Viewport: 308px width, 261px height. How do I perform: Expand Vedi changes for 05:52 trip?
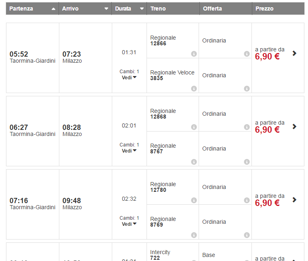coord(129,77)
